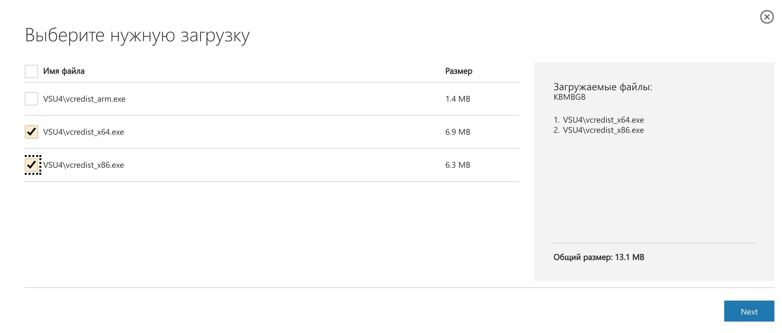This screenshot has height=333, width=782.
Task: Click the VSU4\vcredist_arm.exe file name in the table
Action: (x=84, y=99)
